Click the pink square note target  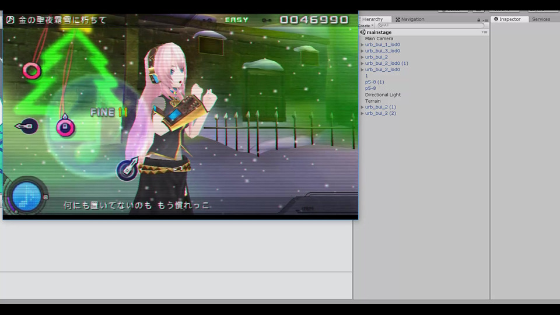tap(65, 127)
